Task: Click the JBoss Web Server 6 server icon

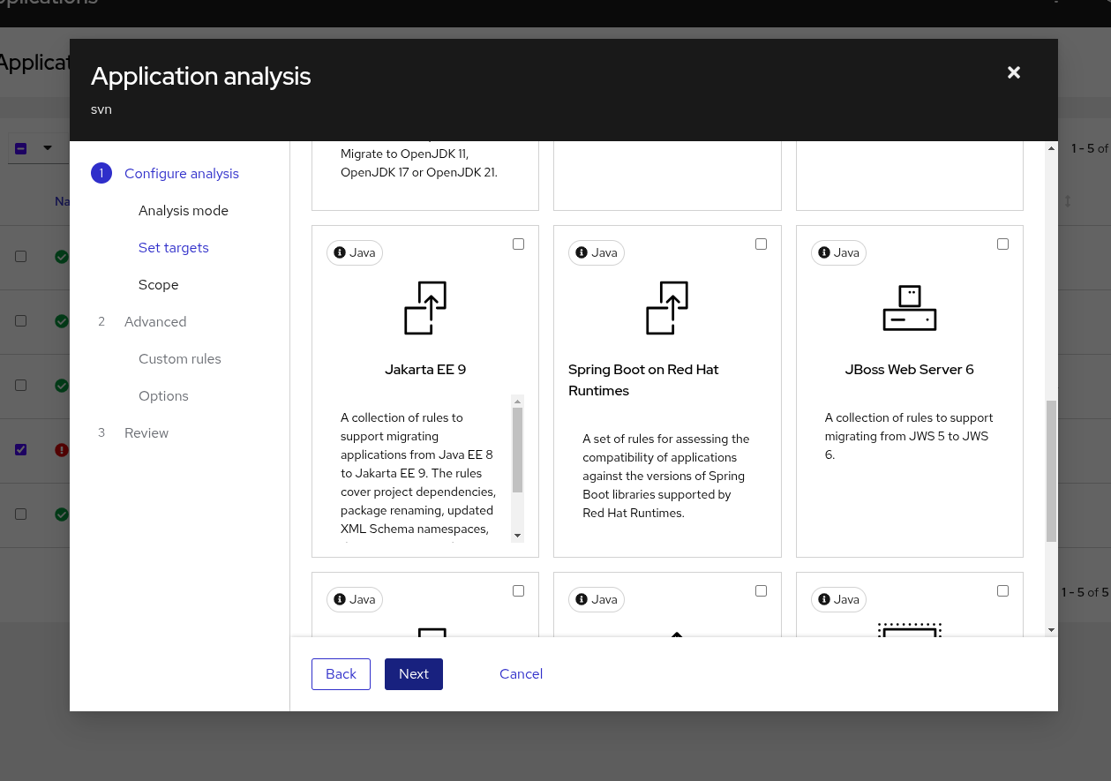Action: tap(909, 308)
